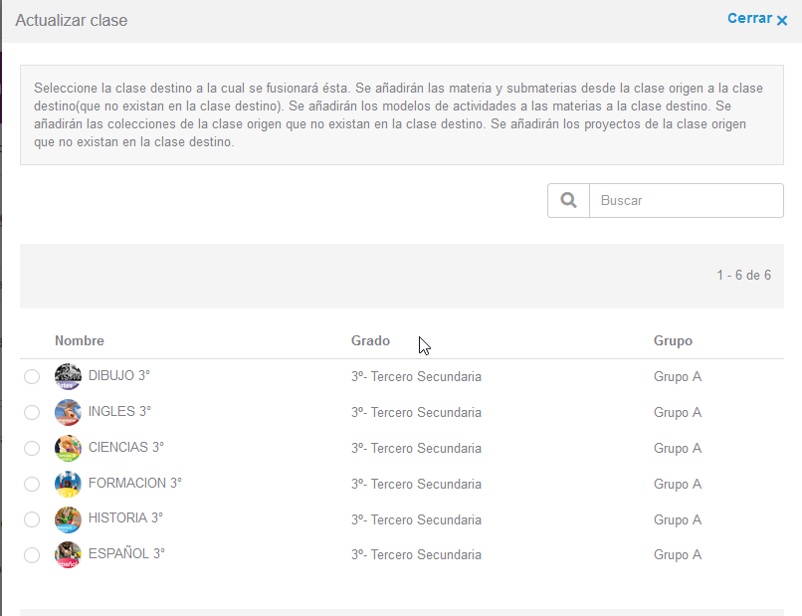
Task: Click the DIBUJO 3° class icon
Action: pos(68,376)
